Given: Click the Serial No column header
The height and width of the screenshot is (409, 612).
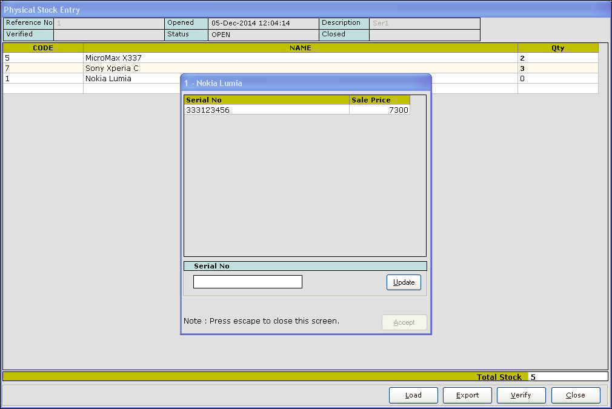Looking at the screenshot, I should point(267,100).
